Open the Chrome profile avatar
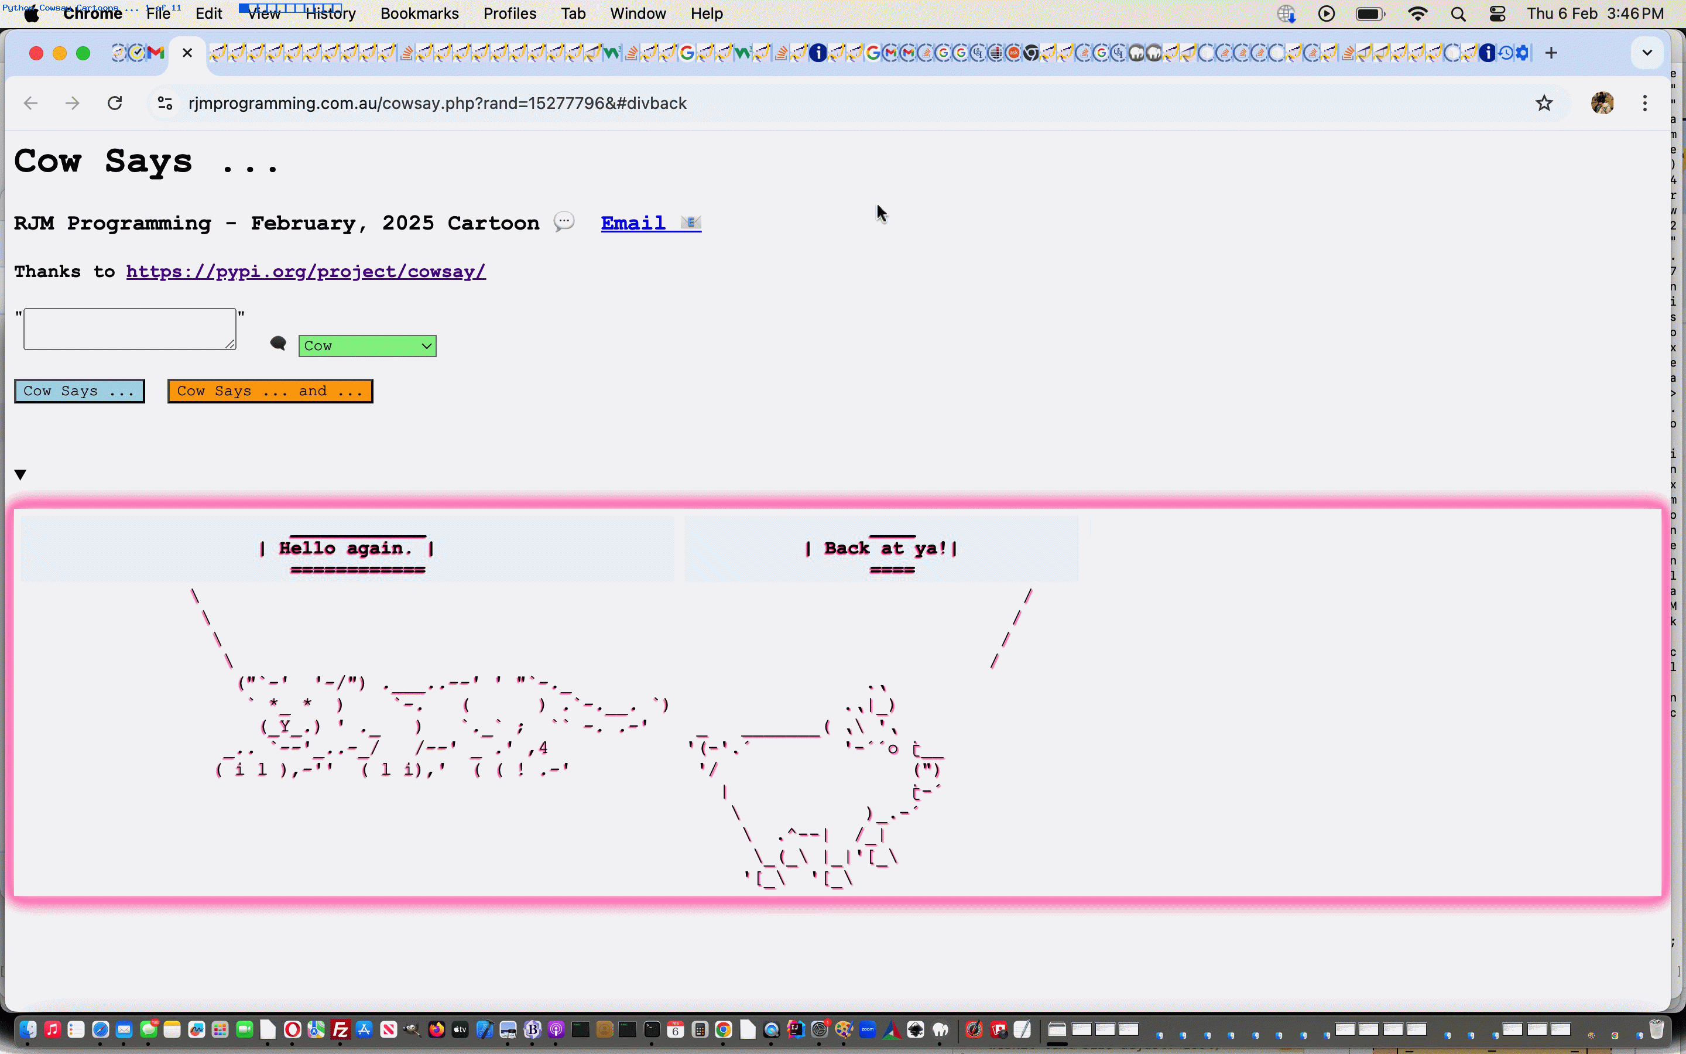 (1602, 103)
